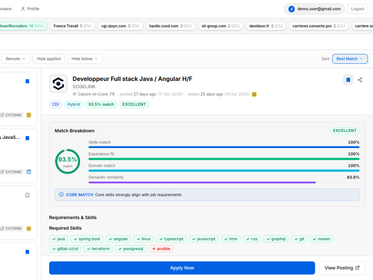Viewport: 373px width, 280px height.
Task: Click the 93.5% match tag
Action: point(101,105)
